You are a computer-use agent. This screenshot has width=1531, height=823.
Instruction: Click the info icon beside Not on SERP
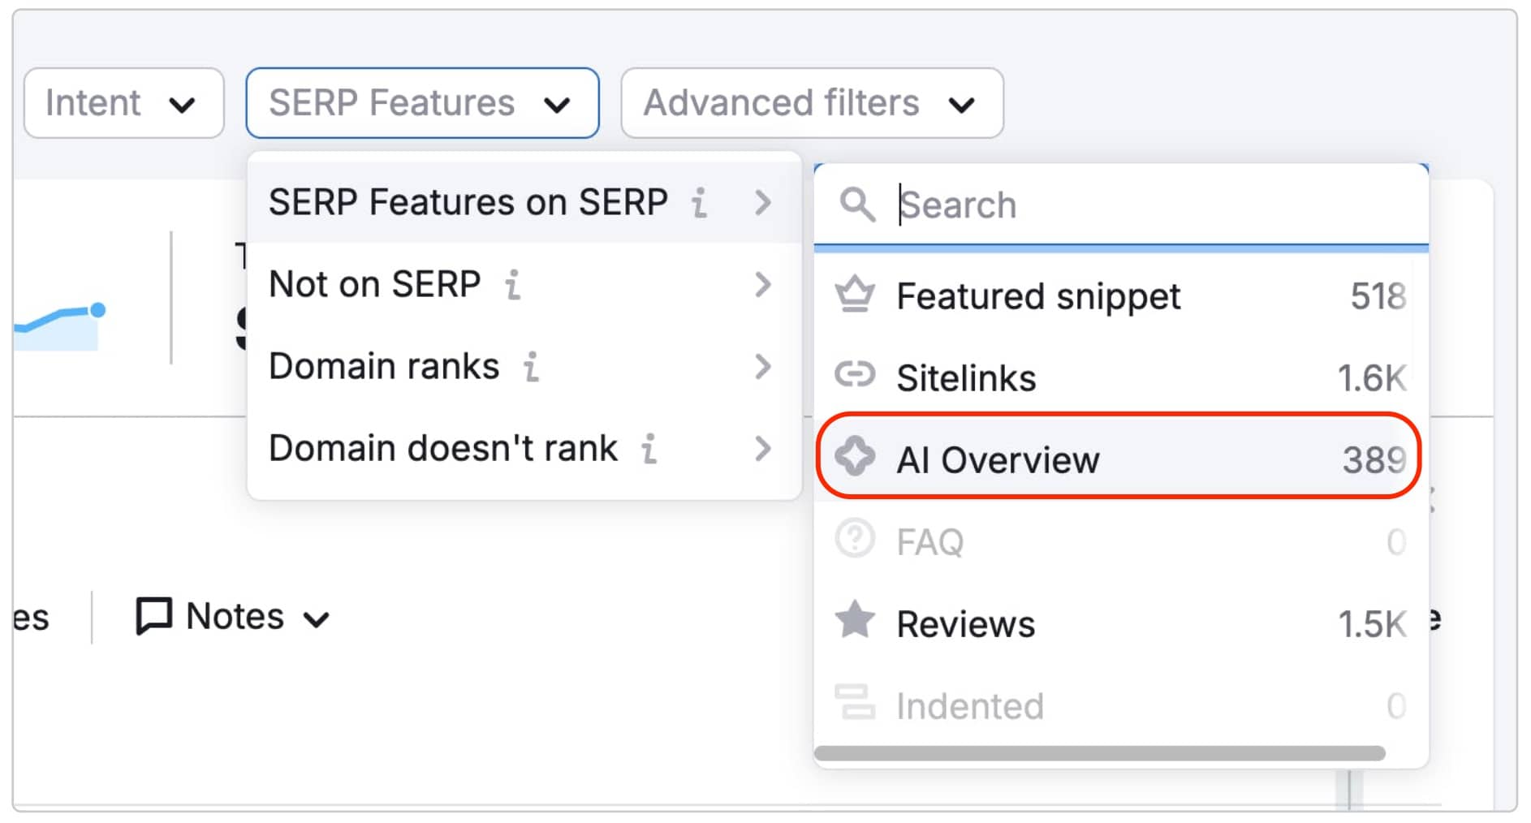(x=514, y=285)
